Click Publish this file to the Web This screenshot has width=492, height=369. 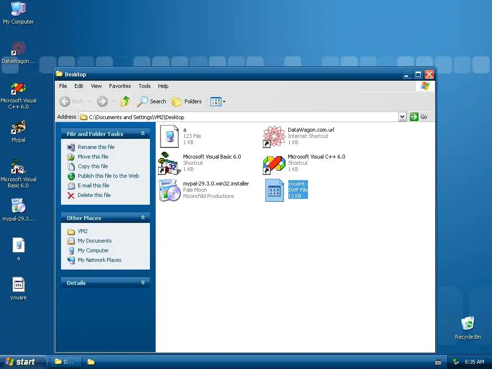click(108, 176)
